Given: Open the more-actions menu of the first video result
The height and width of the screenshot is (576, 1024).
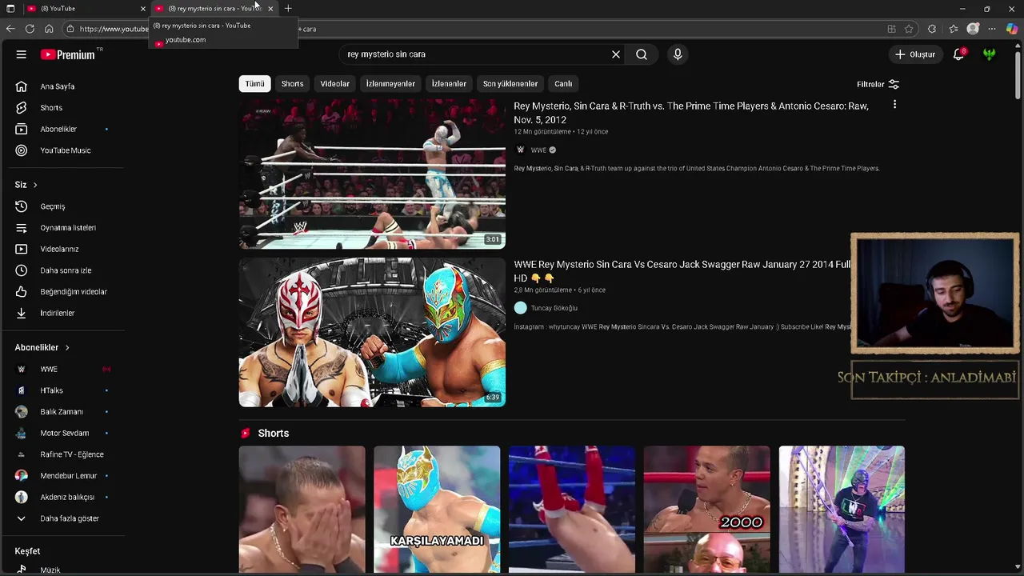Looking at the screenshot, I should pos(894,105).
